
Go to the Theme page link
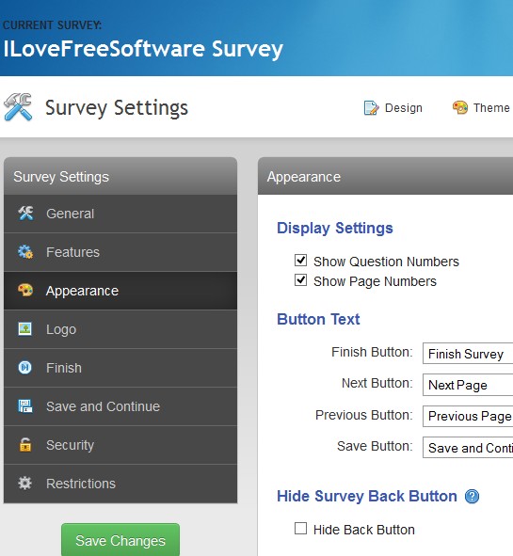(481, 108)
